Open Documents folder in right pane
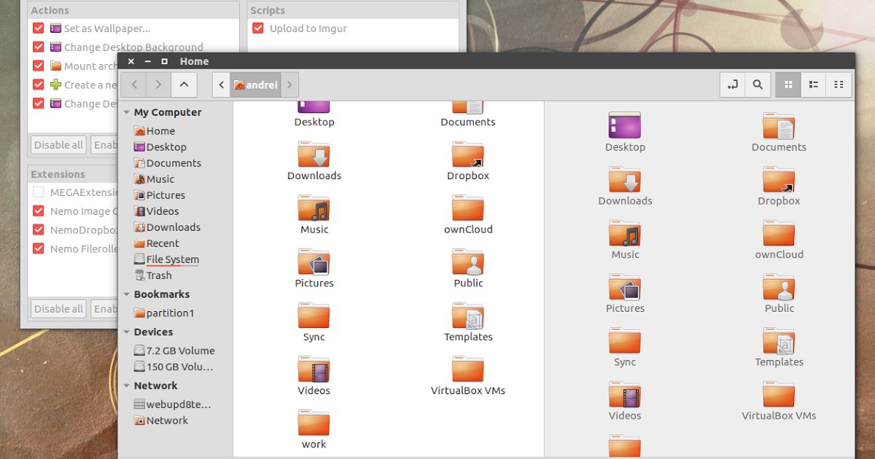Screen dimensions: 875x459 [779, 133]
